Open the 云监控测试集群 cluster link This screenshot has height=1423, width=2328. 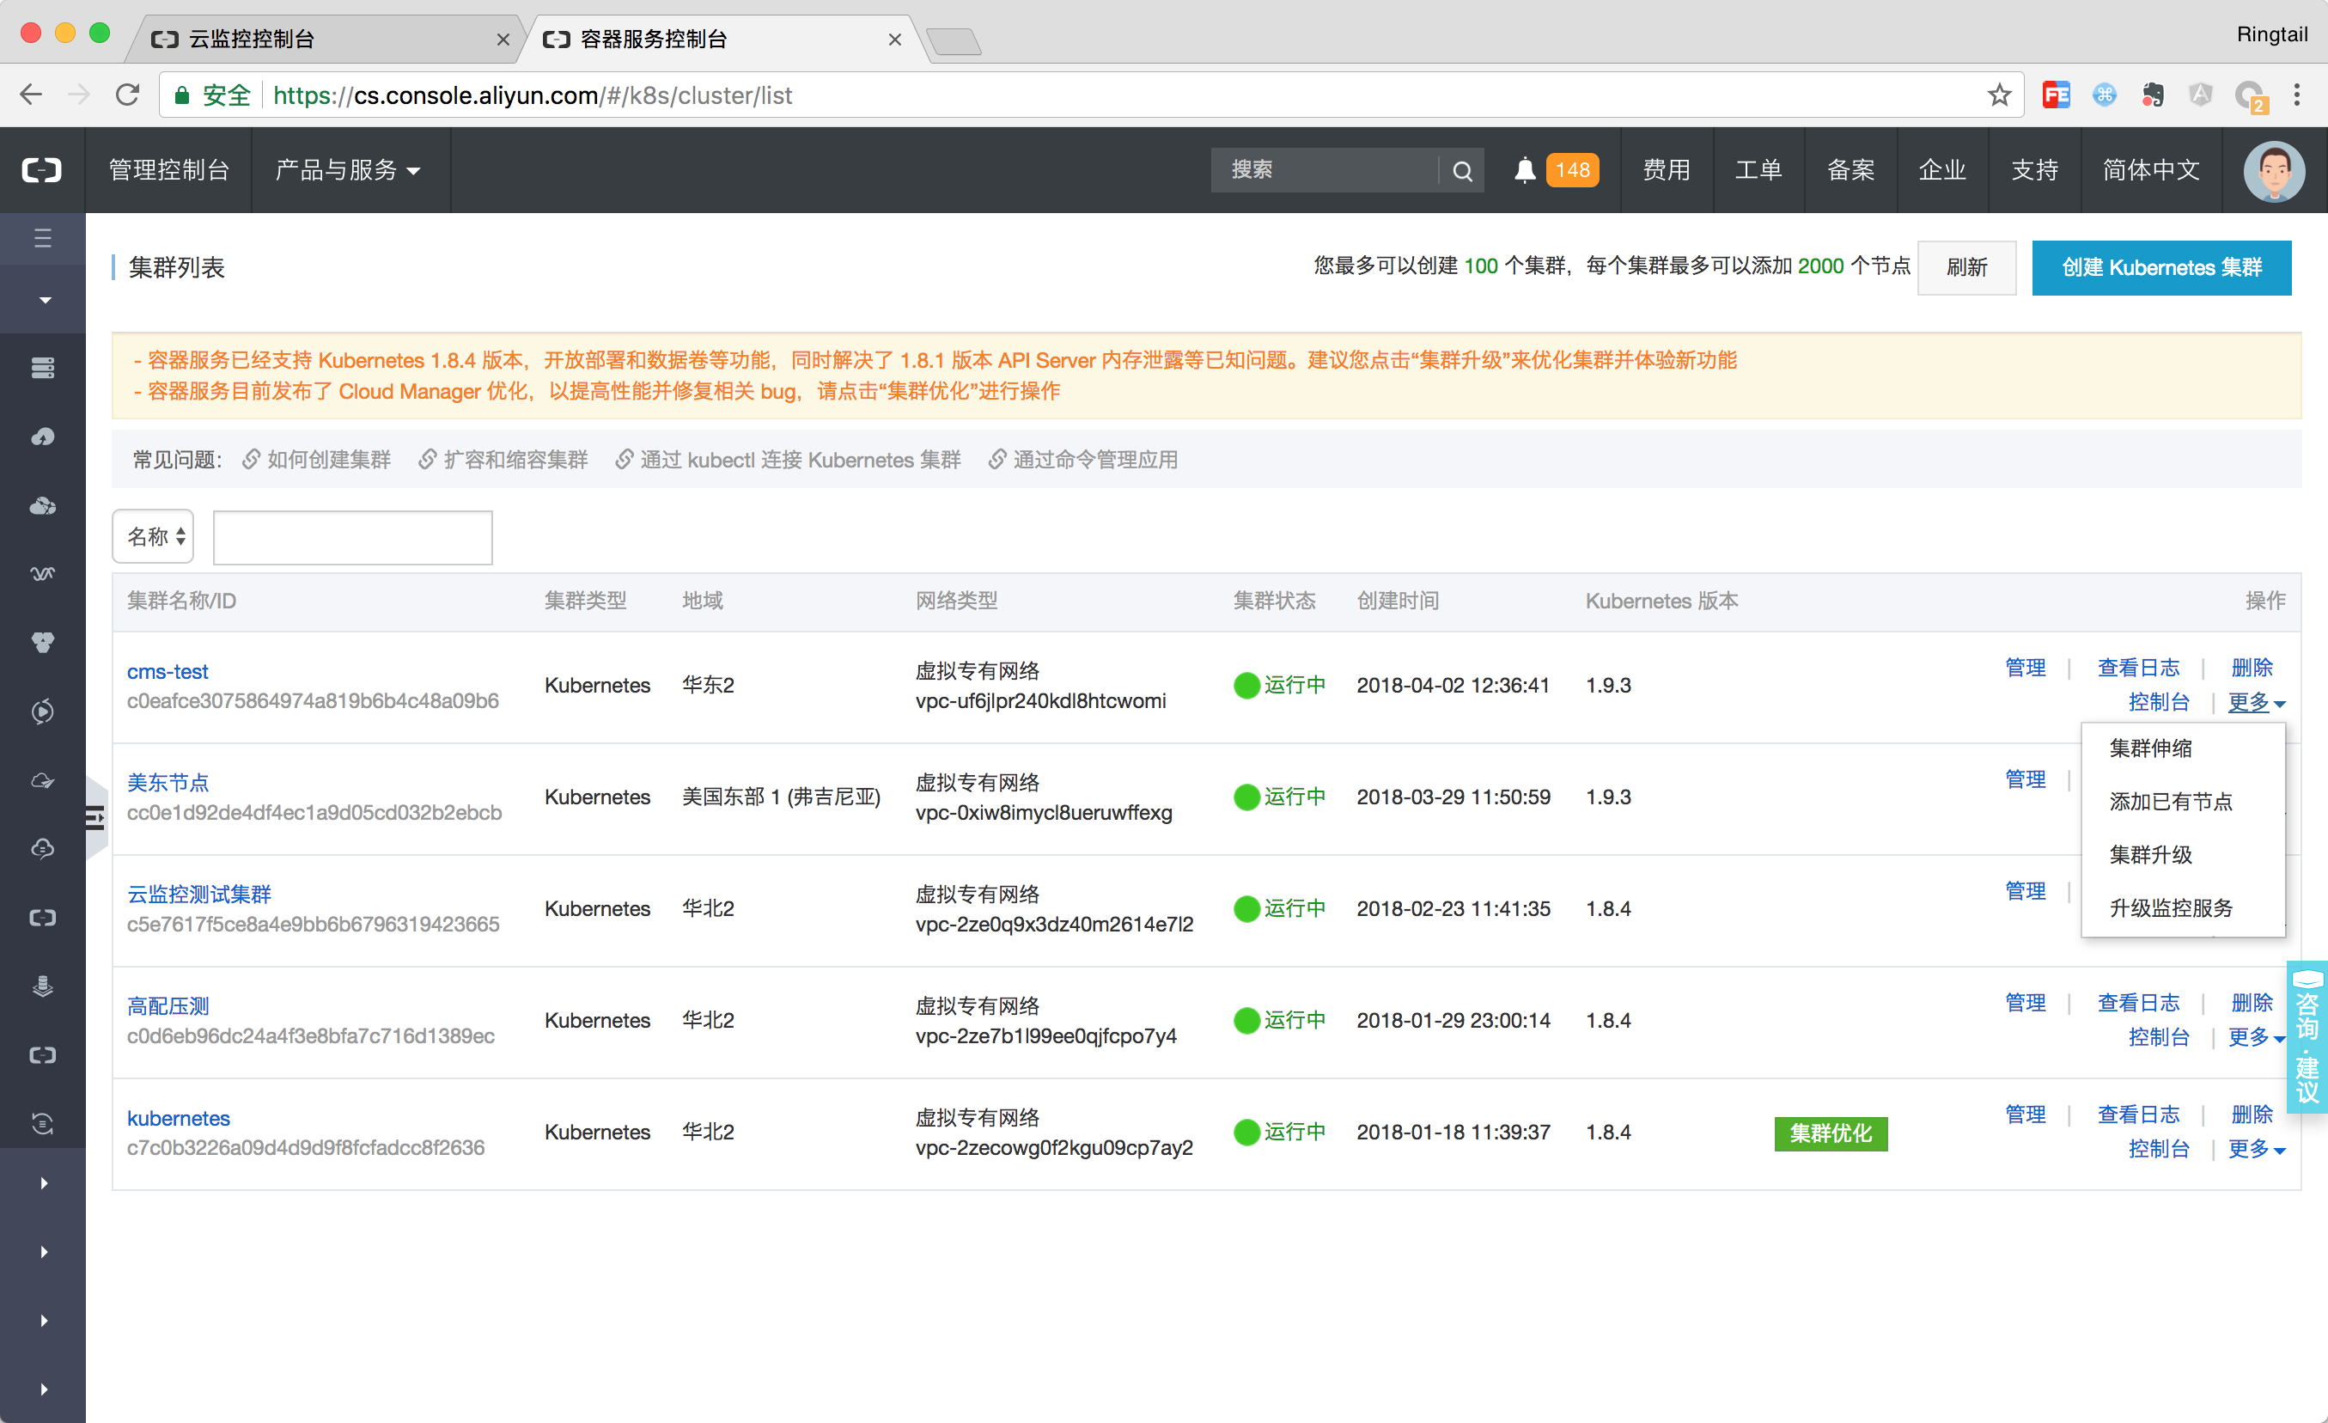(198, 894)
